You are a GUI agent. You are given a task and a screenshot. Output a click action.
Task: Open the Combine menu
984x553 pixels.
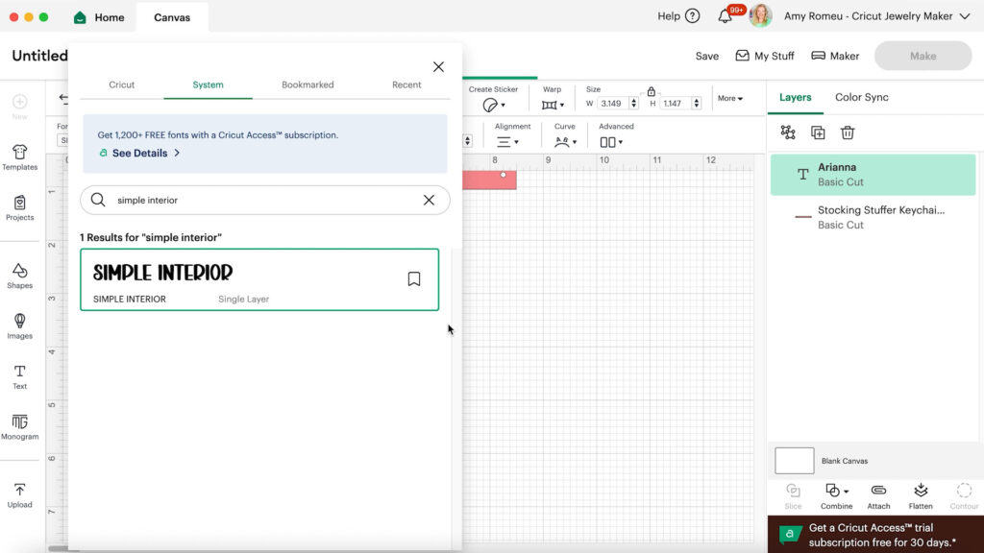(x=837, y=496)
